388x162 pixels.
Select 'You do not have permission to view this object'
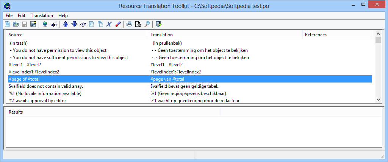[58, 50]
